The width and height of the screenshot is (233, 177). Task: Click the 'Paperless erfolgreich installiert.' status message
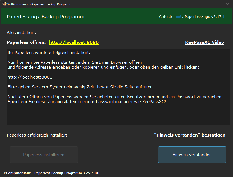[38, 135]
